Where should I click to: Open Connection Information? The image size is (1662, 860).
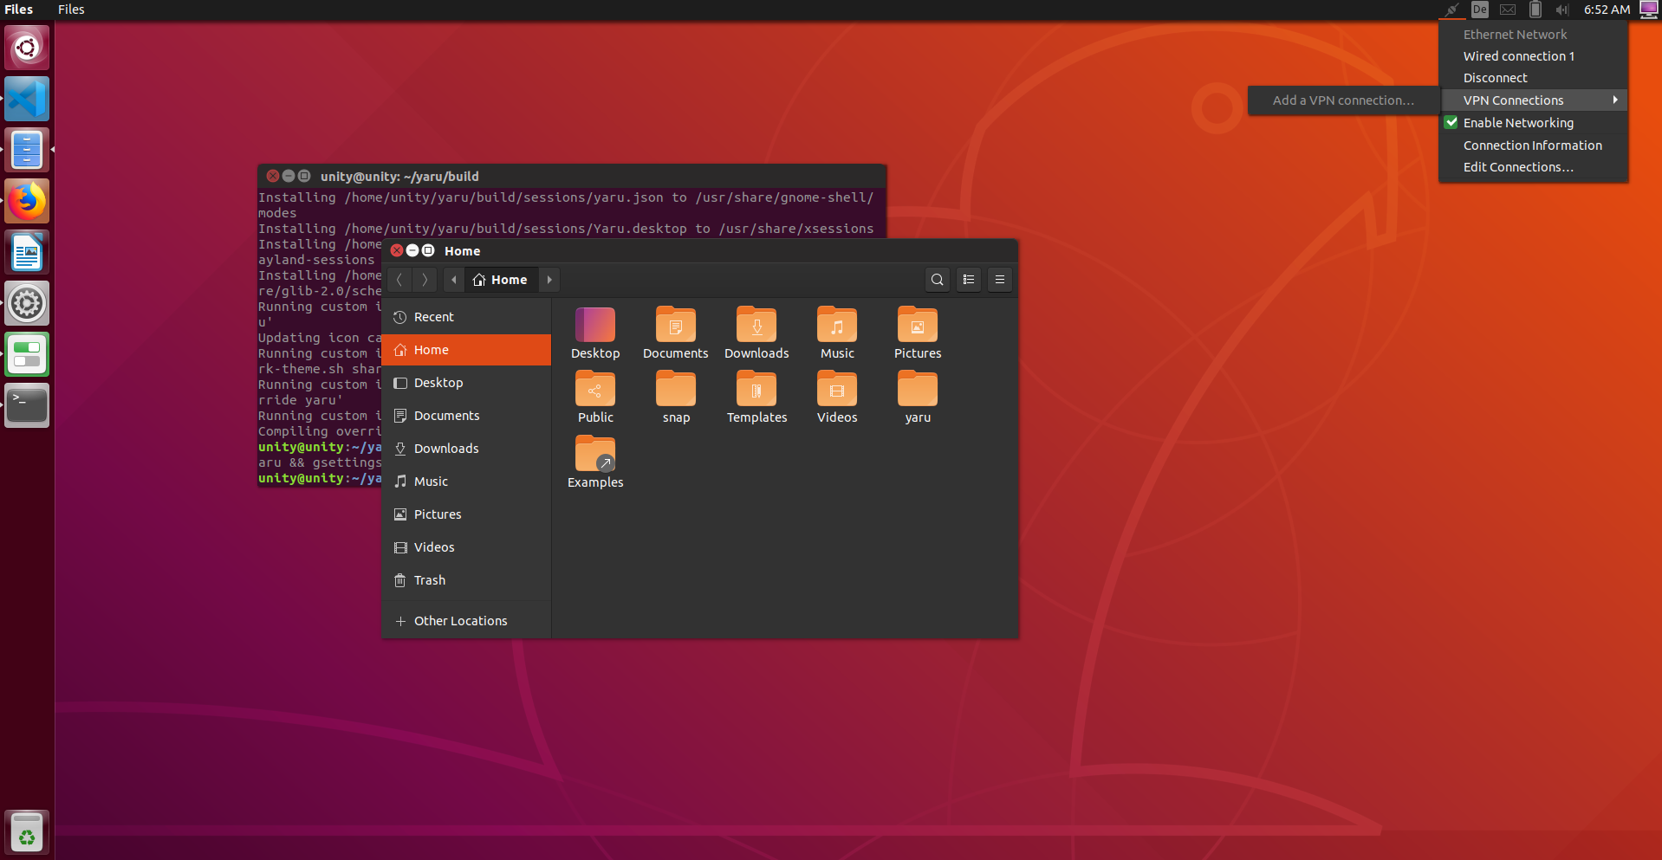click(1534, 145)
